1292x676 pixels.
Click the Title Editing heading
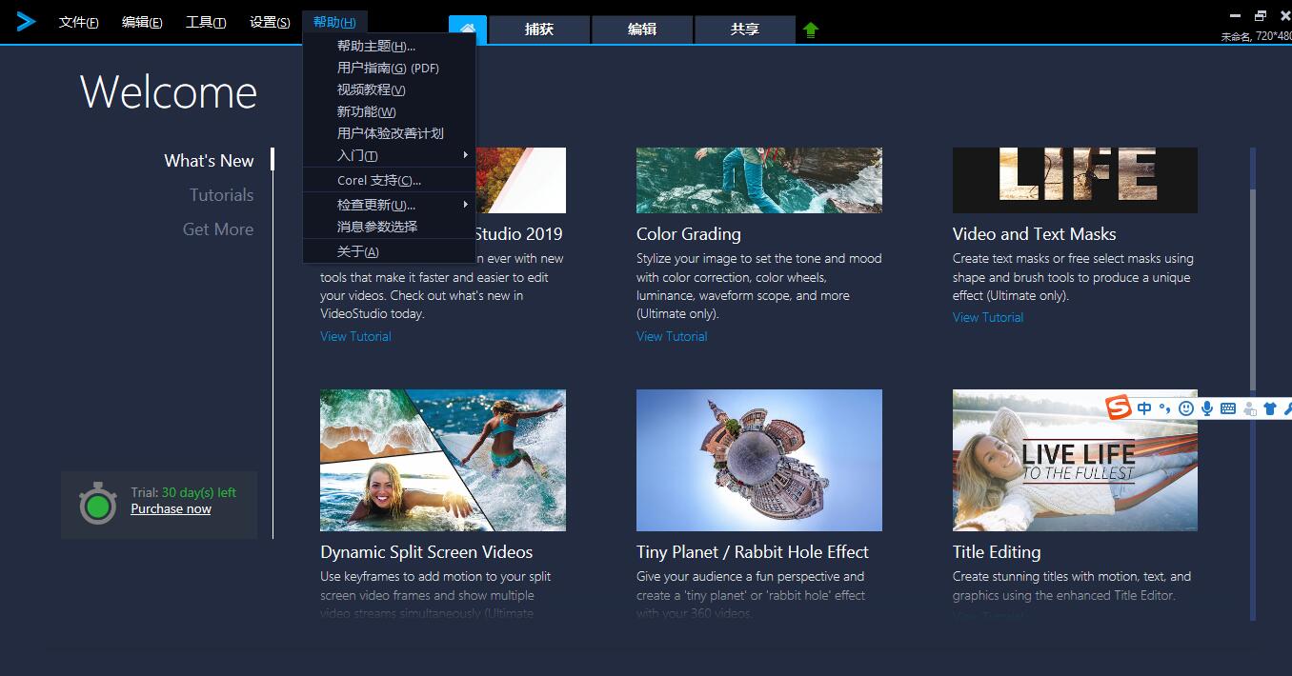[x=997, y=551]
